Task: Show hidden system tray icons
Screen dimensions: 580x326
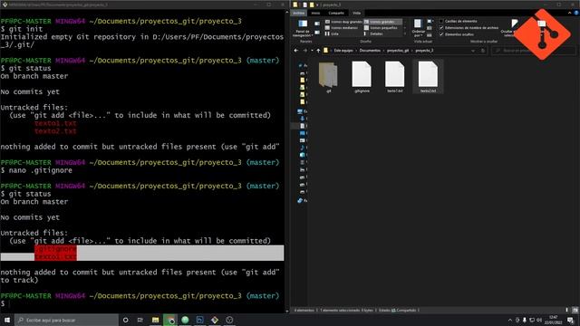Action: pyautogui.click(x=510, y=320)
